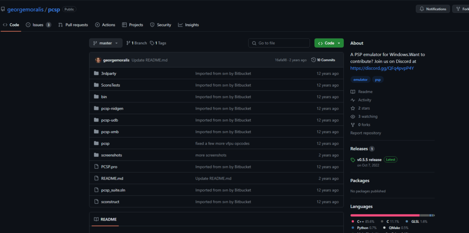Open the README.md file
Viewport: 469px width, 233px height.
112,178
